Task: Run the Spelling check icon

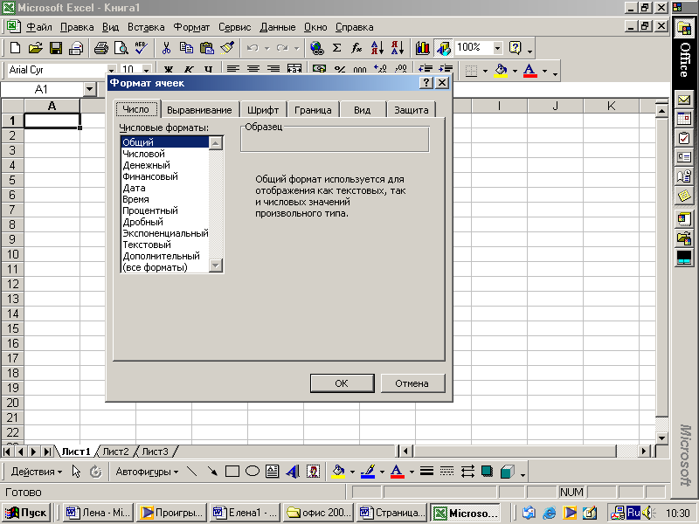Action: click(142, 48)
